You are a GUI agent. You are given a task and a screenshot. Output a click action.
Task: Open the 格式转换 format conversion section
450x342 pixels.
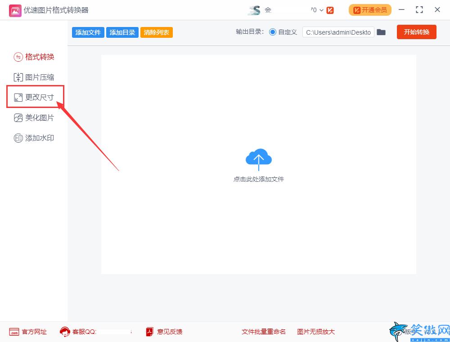point(34,57)
